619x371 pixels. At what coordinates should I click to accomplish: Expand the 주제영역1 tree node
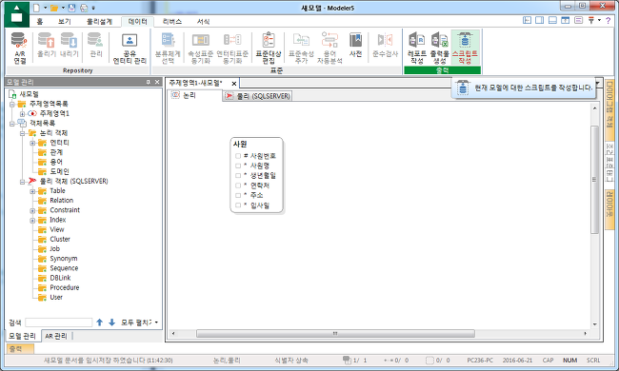pos(22,114)
